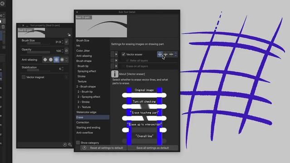Click Real G-pen stroke preview in Sub Tool Detail
Viewport: 290px width, 163px height.
101,26
